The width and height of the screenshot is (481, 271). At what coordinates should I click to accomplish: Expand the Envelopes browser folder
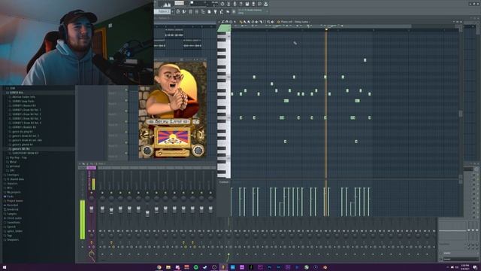tap(13, 175)
